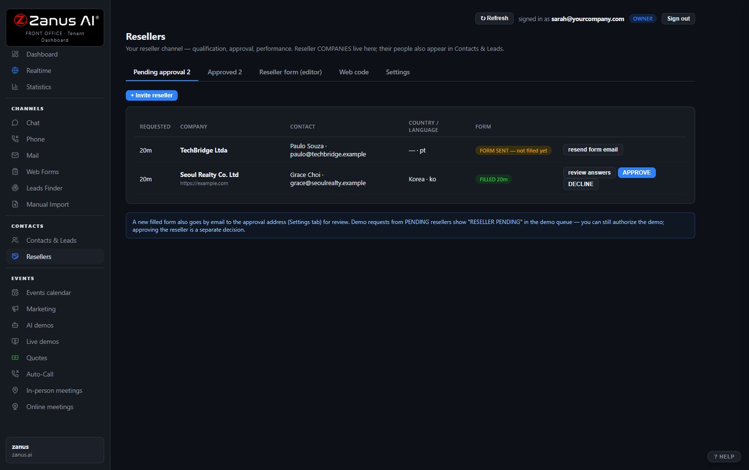Screen dimensions: 749x470
Task: Click the Mail envelope icon
Action: click(15, 155)
